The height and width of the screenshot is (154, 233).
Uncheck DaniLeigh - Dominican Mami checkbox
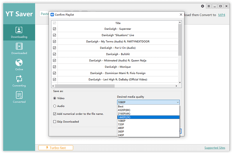click(54, 73)
